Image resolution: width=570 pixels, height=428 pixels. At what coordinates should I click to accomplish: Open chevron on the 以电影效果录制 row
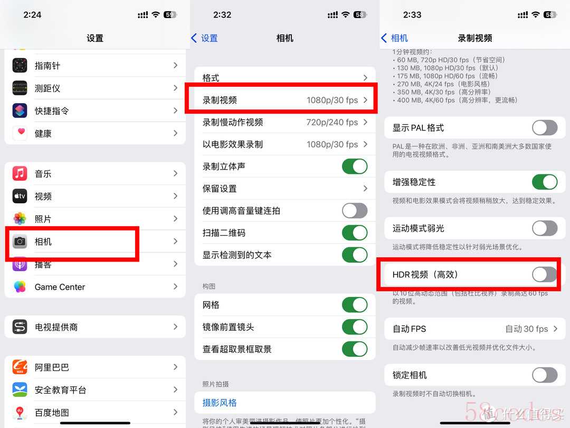pos(365,144)
